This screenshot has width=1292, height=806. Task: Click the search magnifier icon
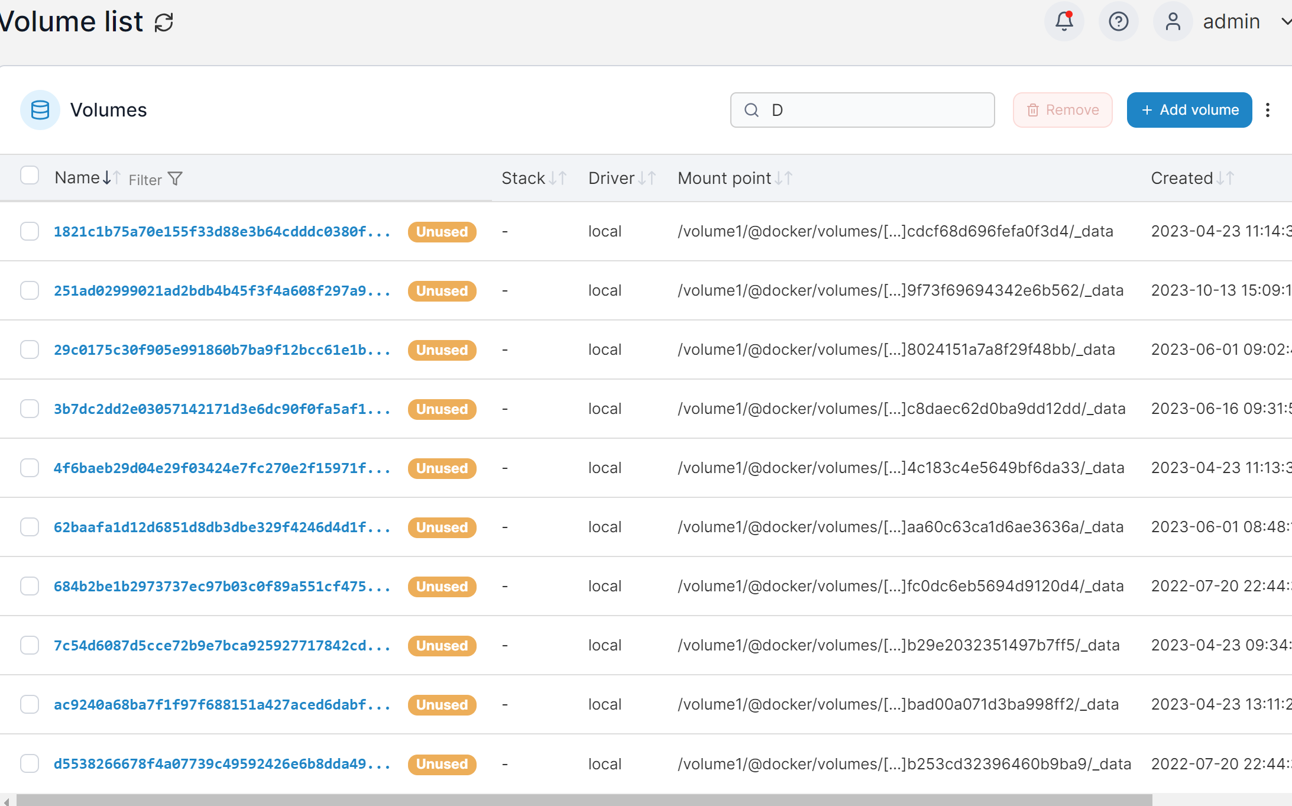tap(752, 110)
